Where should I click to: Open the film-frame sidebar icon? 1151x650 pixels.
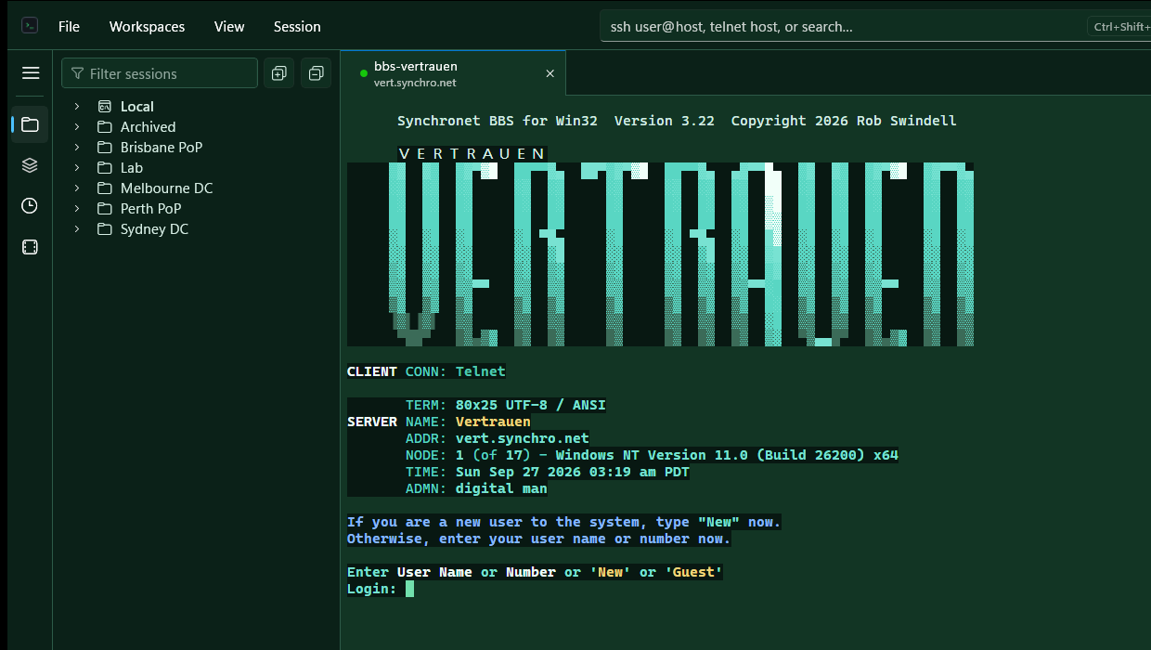(30, 247)
